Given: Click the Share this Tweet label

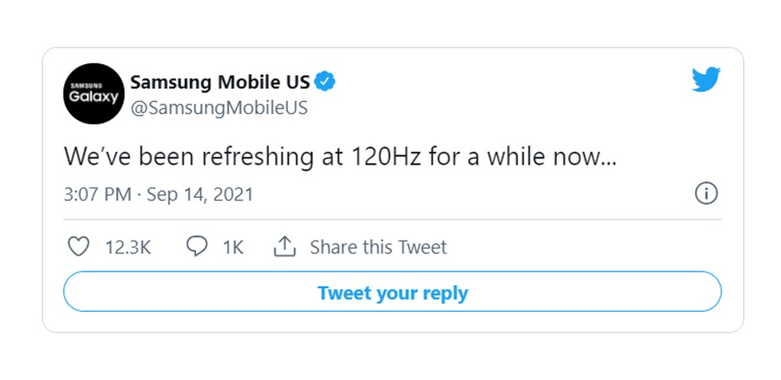Looking at the screenshot, I should point(378,247).
